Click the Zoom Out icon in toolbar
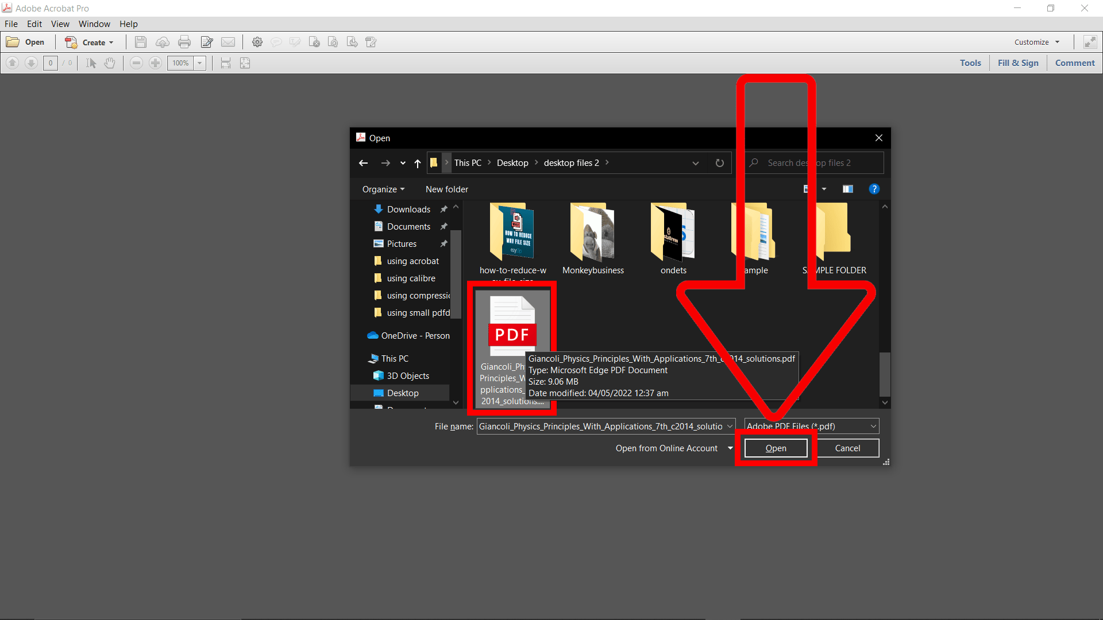The width and height of the screenshot is (1103, 620). pos(136,63)
